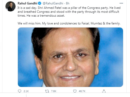Select the 7.6K retweet count
130x97 pixels.
pos(54,91)
